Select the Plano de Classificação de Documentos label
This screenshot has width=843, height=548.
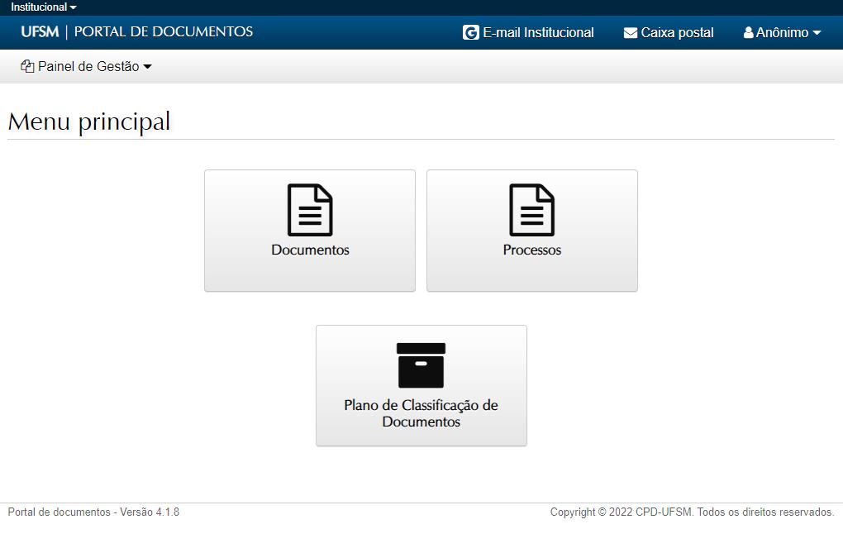coord(421,413)
